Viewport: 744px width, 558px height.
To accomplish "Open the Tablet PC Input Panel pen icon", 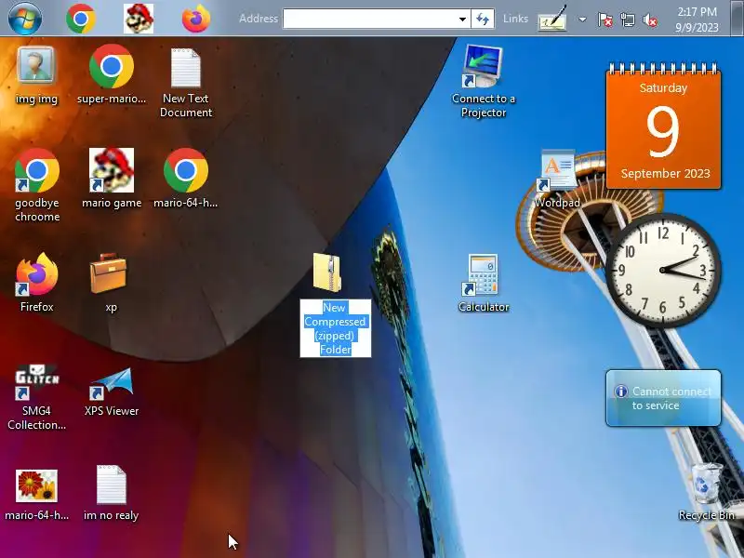I will click(x=552, y=19).
